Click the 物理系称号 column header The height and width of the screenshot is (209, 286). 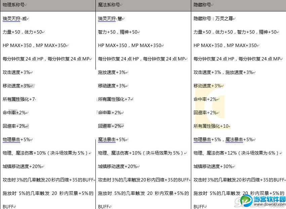coord(15,5)
